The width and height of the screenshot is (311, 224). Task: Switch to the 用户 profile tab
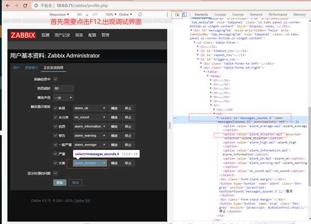(x=16, y=68)
